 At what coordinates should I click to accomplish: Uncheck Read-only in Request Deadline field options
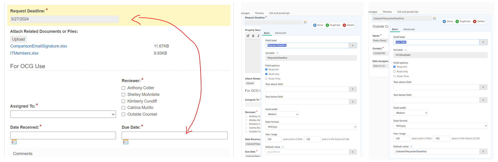click(x=266, y=74)
